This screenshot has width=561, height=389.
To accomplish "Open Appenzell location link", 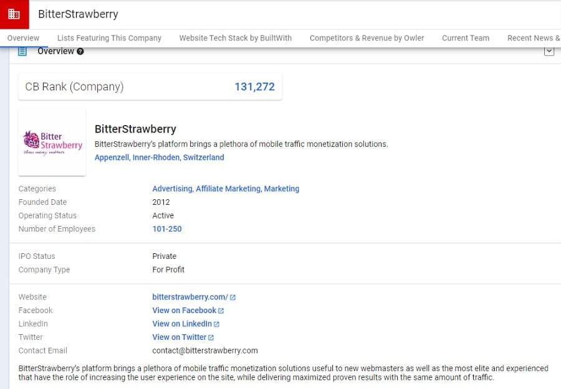I will pyautogui.click(x=112, y=157).
